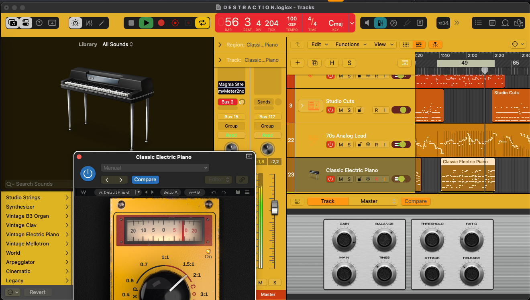Image resolution: width=530 pixels, height=300 pixels.
Task: Adjust the volume slider on 70s Analog Lead
Action: tap(402, 144)
